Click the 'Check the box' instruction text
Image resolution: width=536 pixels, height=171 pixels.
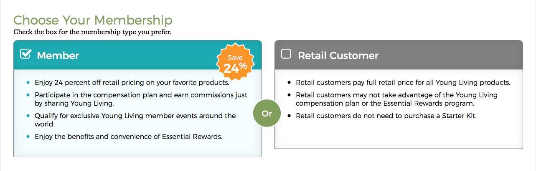tap(92, 32)
